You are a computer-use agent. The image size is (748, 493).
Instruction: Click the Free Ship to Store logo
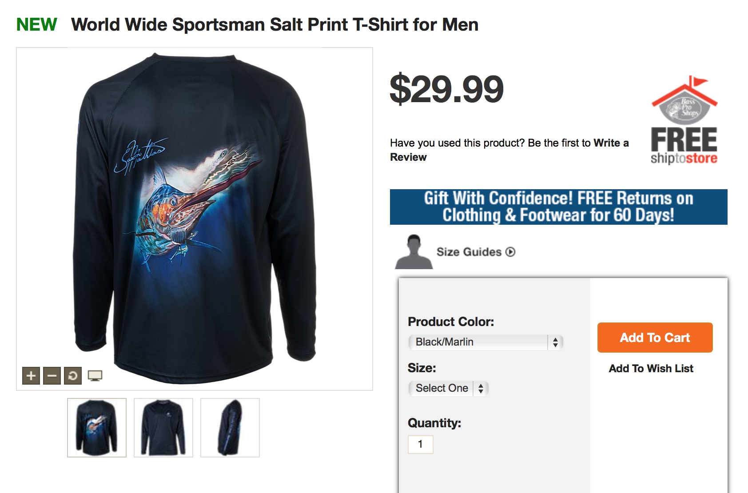pos(684,121)
